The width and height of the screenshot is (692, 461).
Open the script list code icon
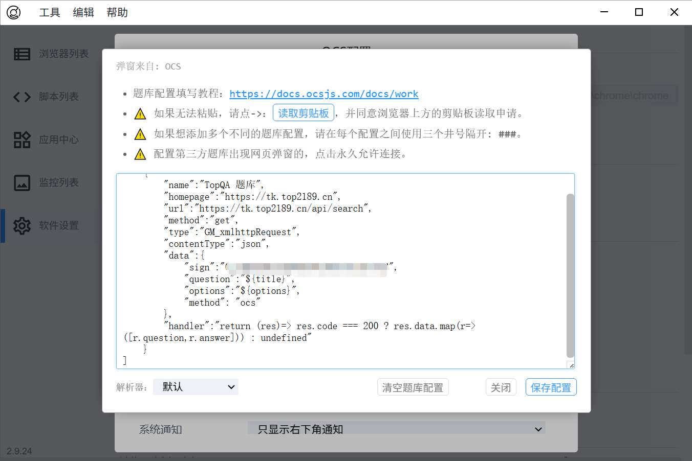pos(22,97)
